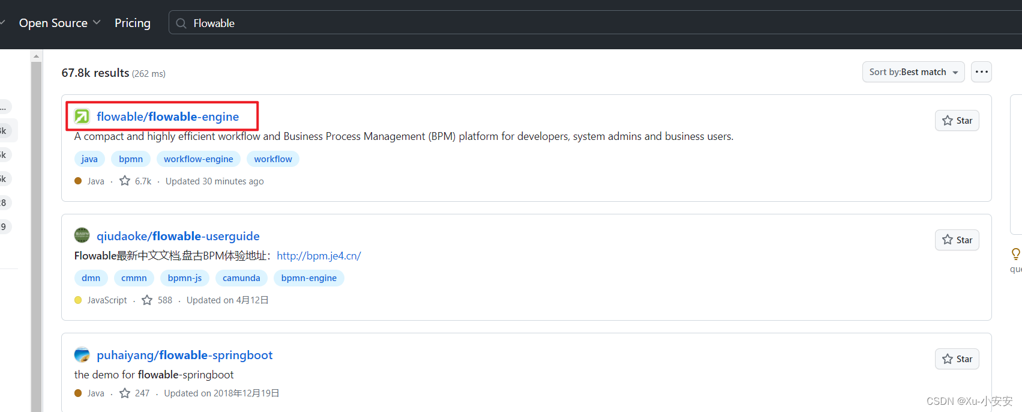Star the flowable-engine repository

coord(957,121)
